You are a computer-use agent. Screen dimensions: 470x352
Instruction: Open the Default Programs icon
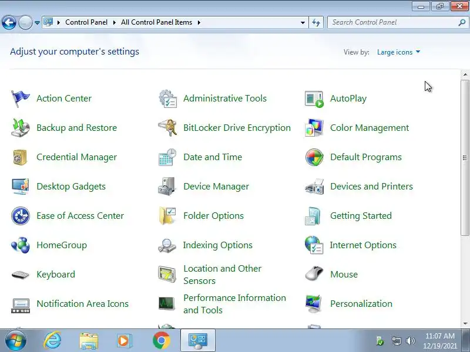point(314,157)
